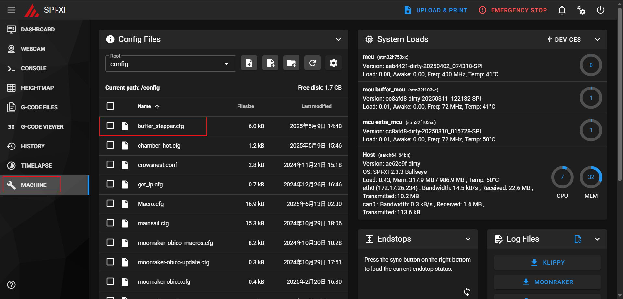Tick the checkbox next to Macro.cfg
Viewport: 623px width, 299px height.
(110, 203)
